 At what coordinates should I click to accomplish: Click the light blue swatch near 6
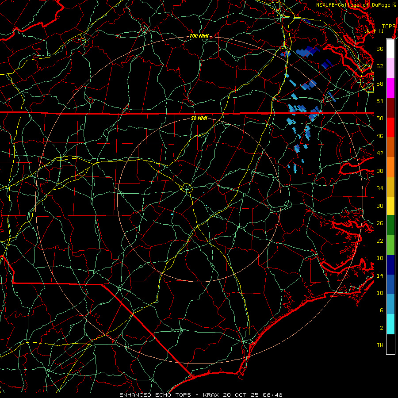pos(390,304)
